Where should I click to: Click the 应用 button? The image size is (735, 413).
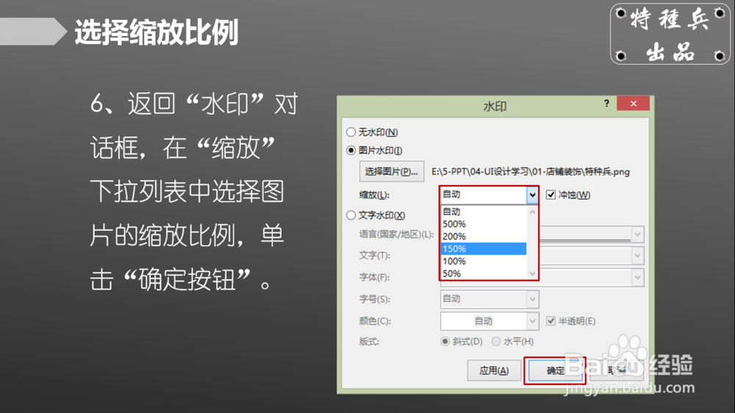pyautogui.click(x=494, y=371)
